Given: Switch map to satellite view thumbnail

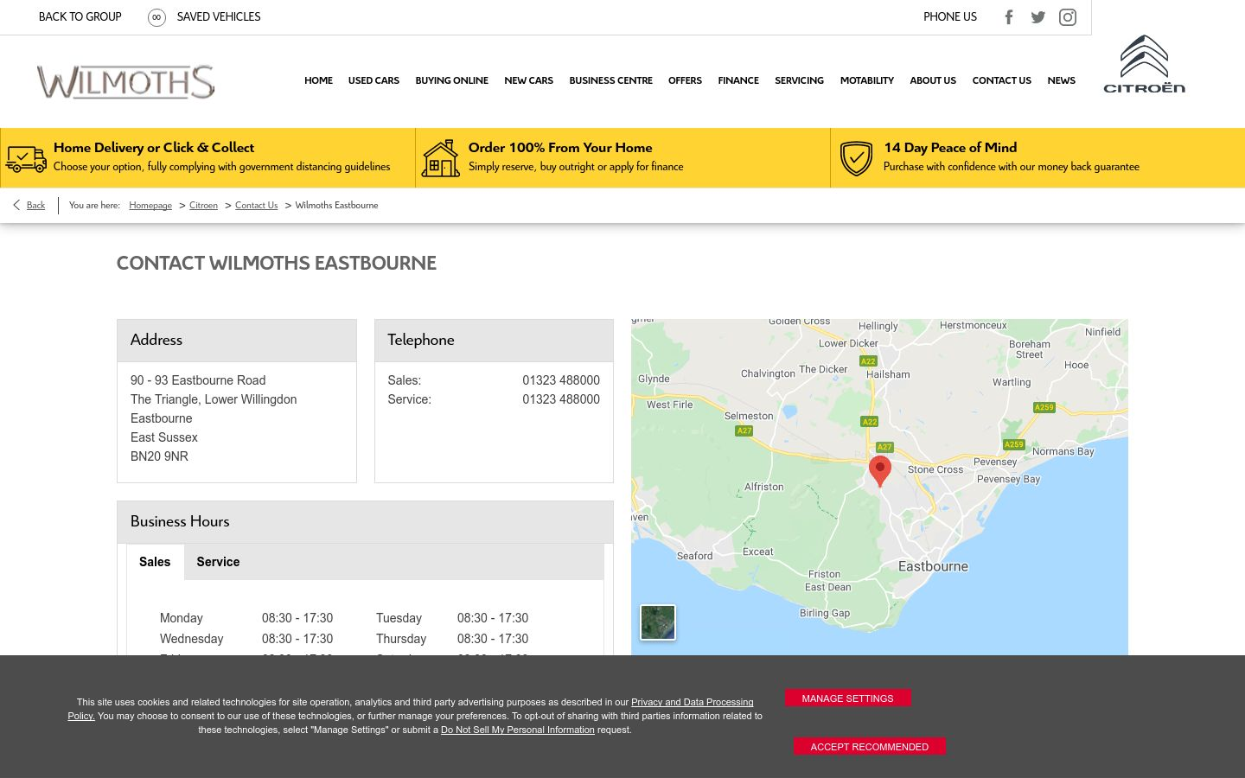Looking at the screenshot, I should point(658,622).
